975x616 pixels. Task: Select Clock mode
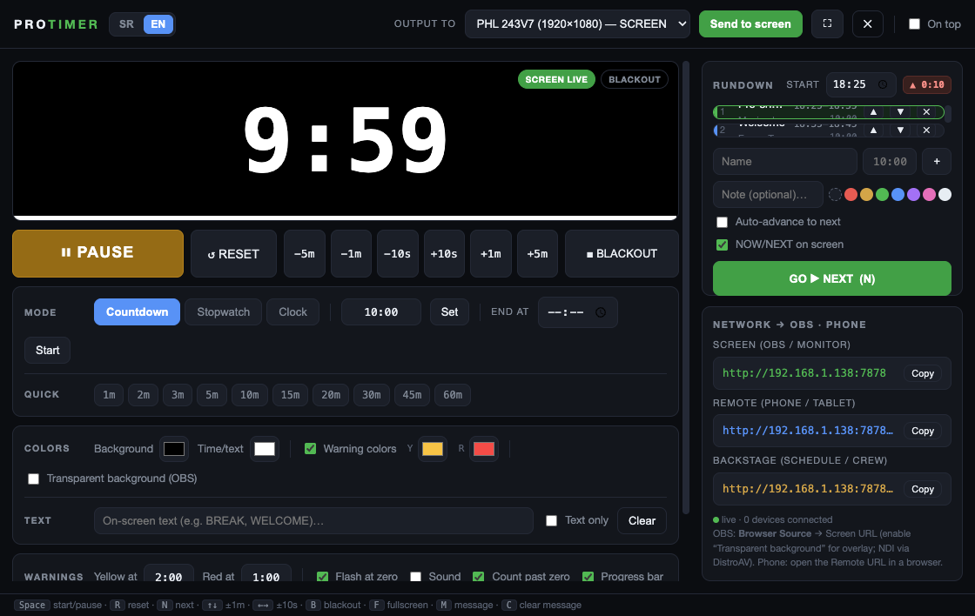tap(292, 312)
